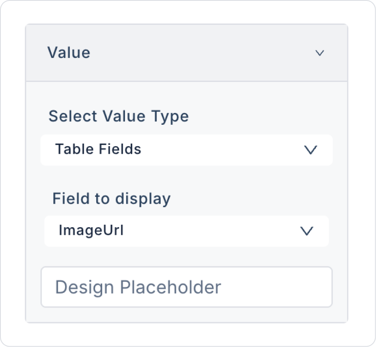The height and width of the screenshot is (347, 376).
Task: Click the gray Value header bar
Action: click(x=186, y=53)
